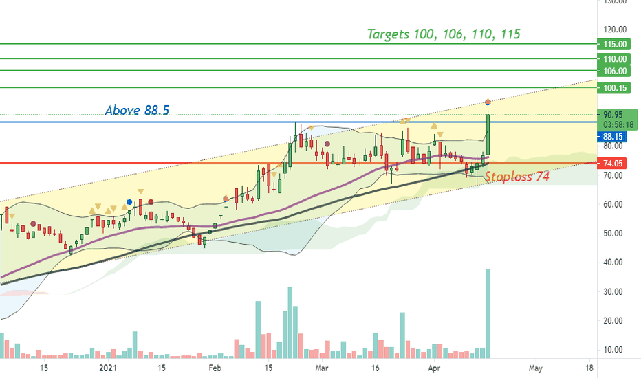Click the 20.00 price axis value
The height and width of the screenshot is (378, 641).
(613, 321)
